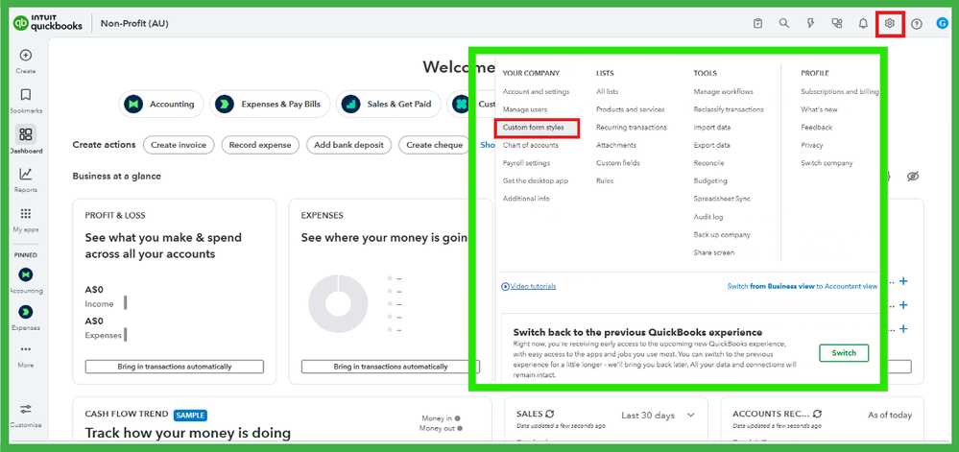Viewport: 959px width, 452px height.
Task: Click the green Switch button
Action: [844, 353]
